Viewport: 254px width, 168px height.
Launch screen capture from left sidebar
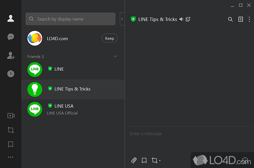11,130
